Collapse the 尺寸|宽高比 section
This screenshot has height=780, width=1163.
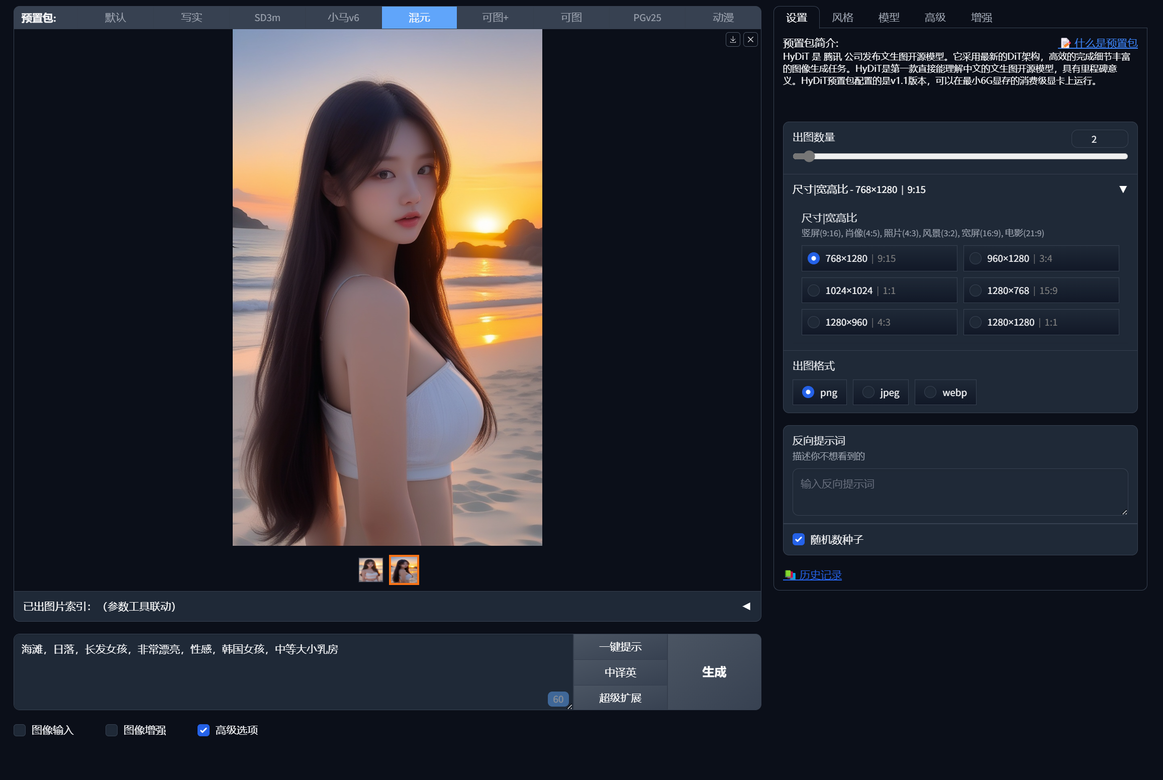click(x=1123, y=189)
